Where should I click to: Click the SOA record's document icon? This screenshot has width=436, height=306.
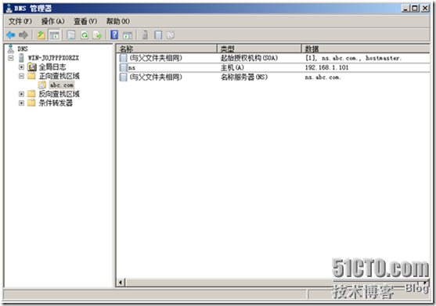click(123, 58)
